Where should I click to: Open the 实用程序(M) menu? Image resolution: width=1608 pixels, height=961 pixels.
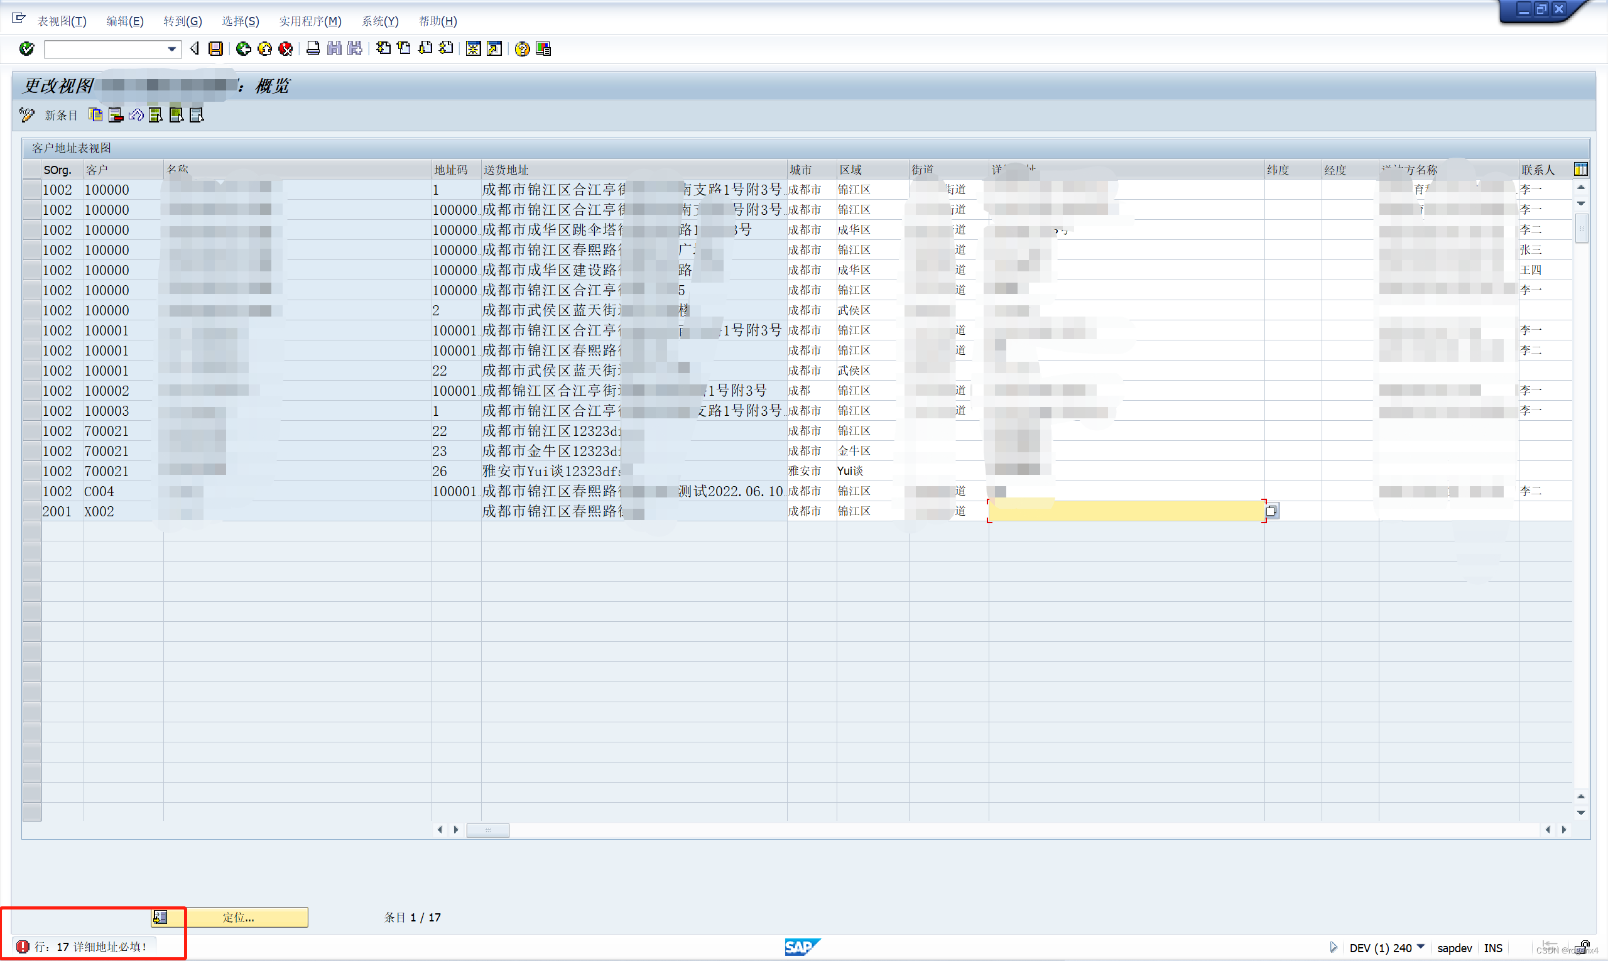pyautogui.click(x=310, y=21)
